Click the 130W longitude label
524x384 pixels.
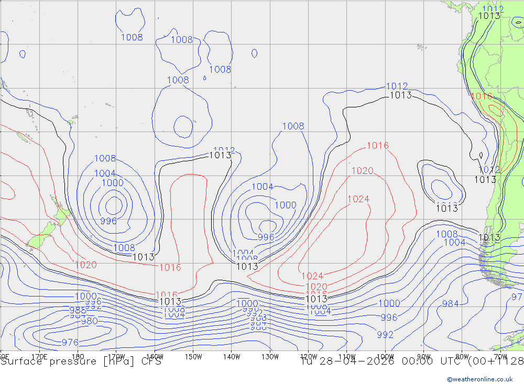(270, 357)
